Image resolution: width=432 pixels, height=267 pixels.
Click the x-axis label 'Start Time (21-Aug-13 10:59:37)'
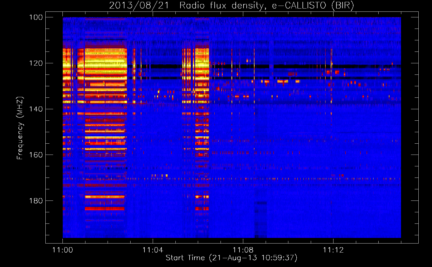point(231,258)
